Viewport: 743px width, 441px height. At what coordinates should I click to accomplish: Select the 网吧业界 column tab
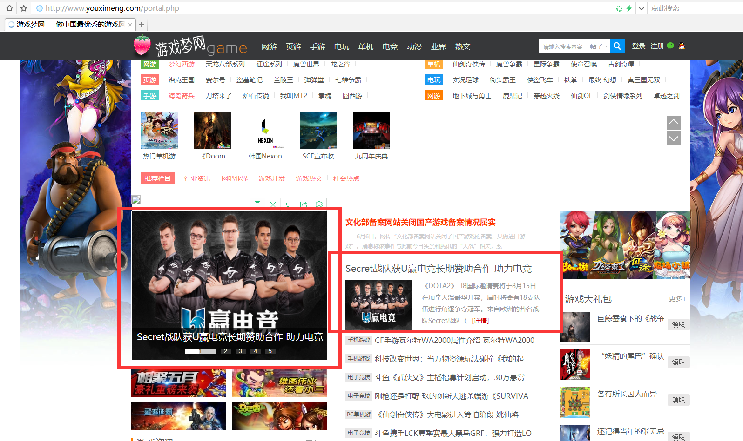pyautogui.click(x=235, y=178)
